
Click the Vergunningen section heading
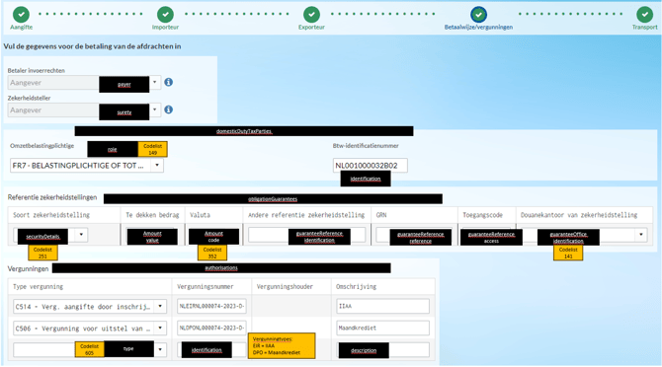[28, 268]
